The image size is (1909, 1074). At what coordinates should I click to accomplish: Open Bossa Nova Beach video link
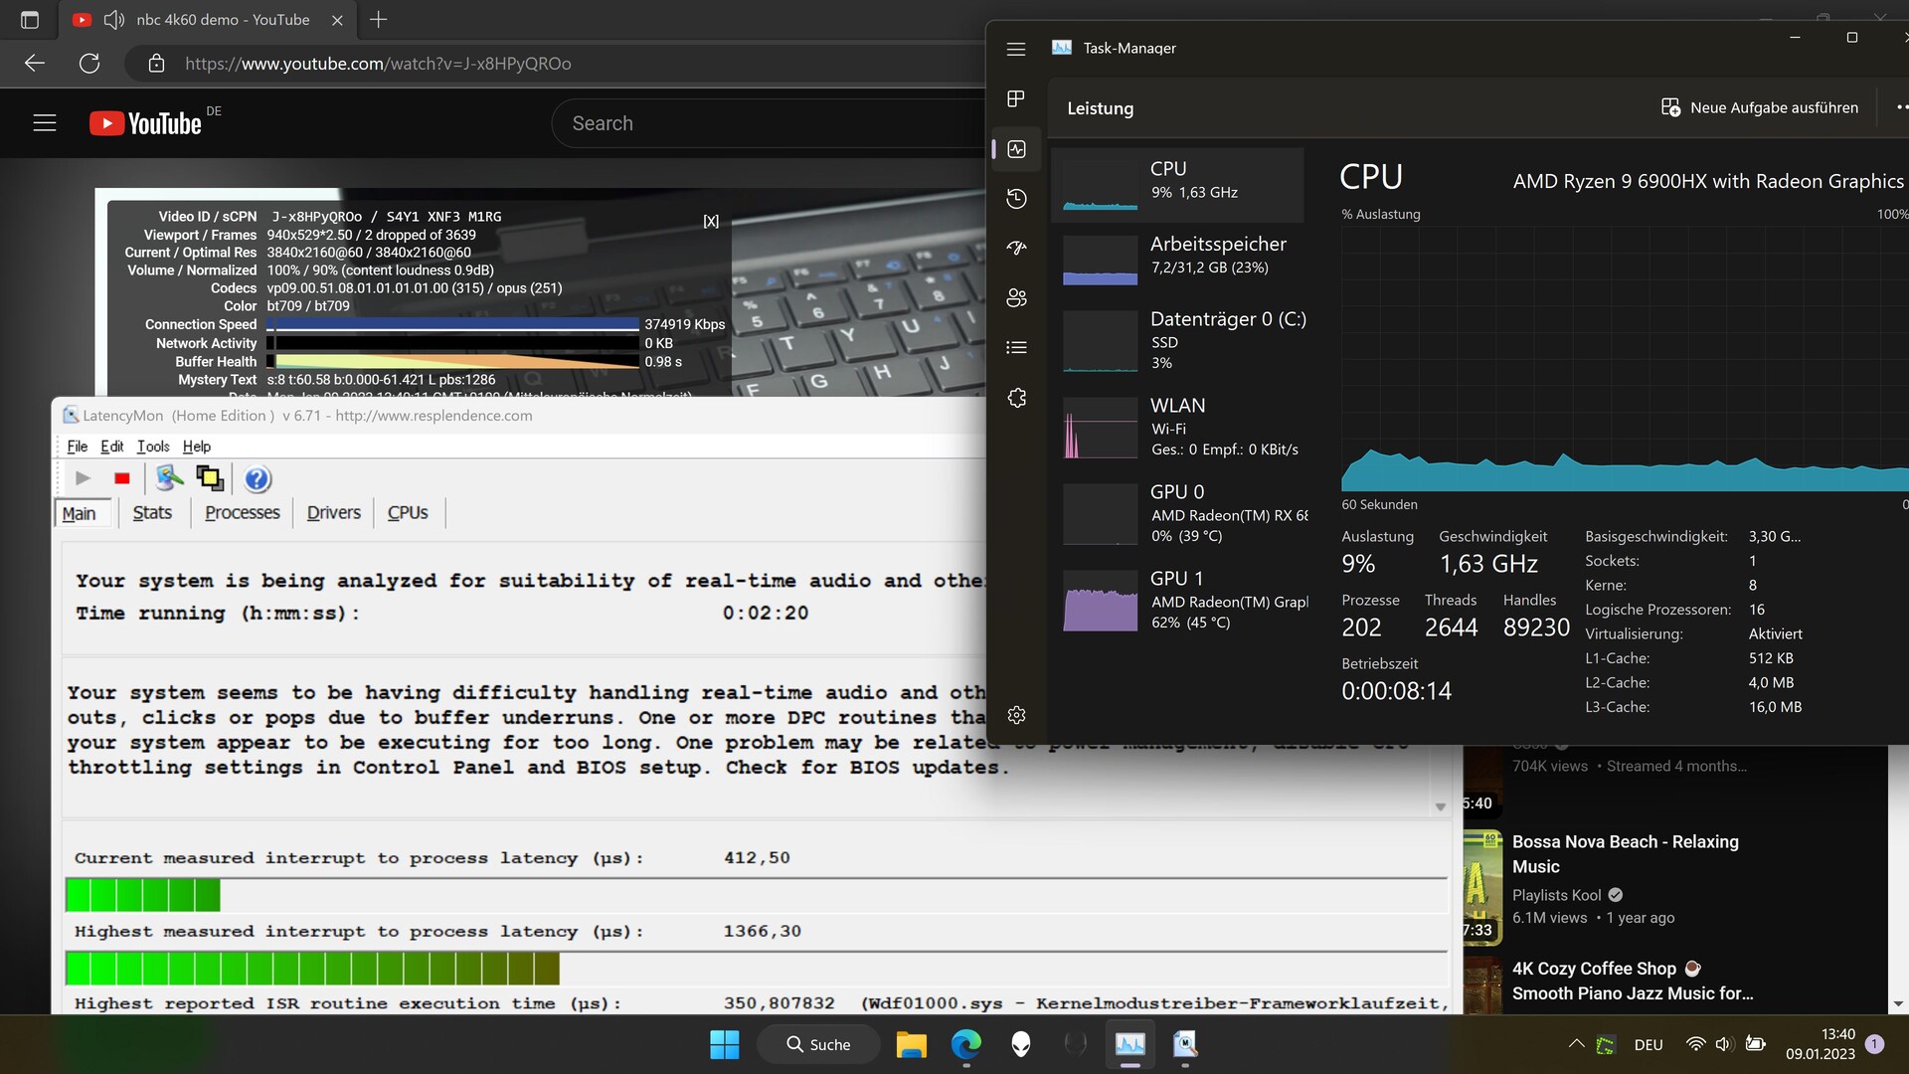[x=1625, y=854]
